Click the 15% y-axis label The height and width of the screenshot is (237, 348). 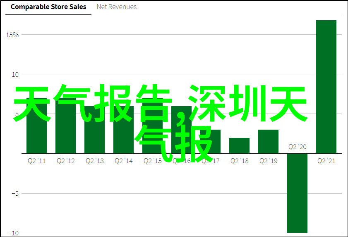pyautogui.click(x=12, y=35)
